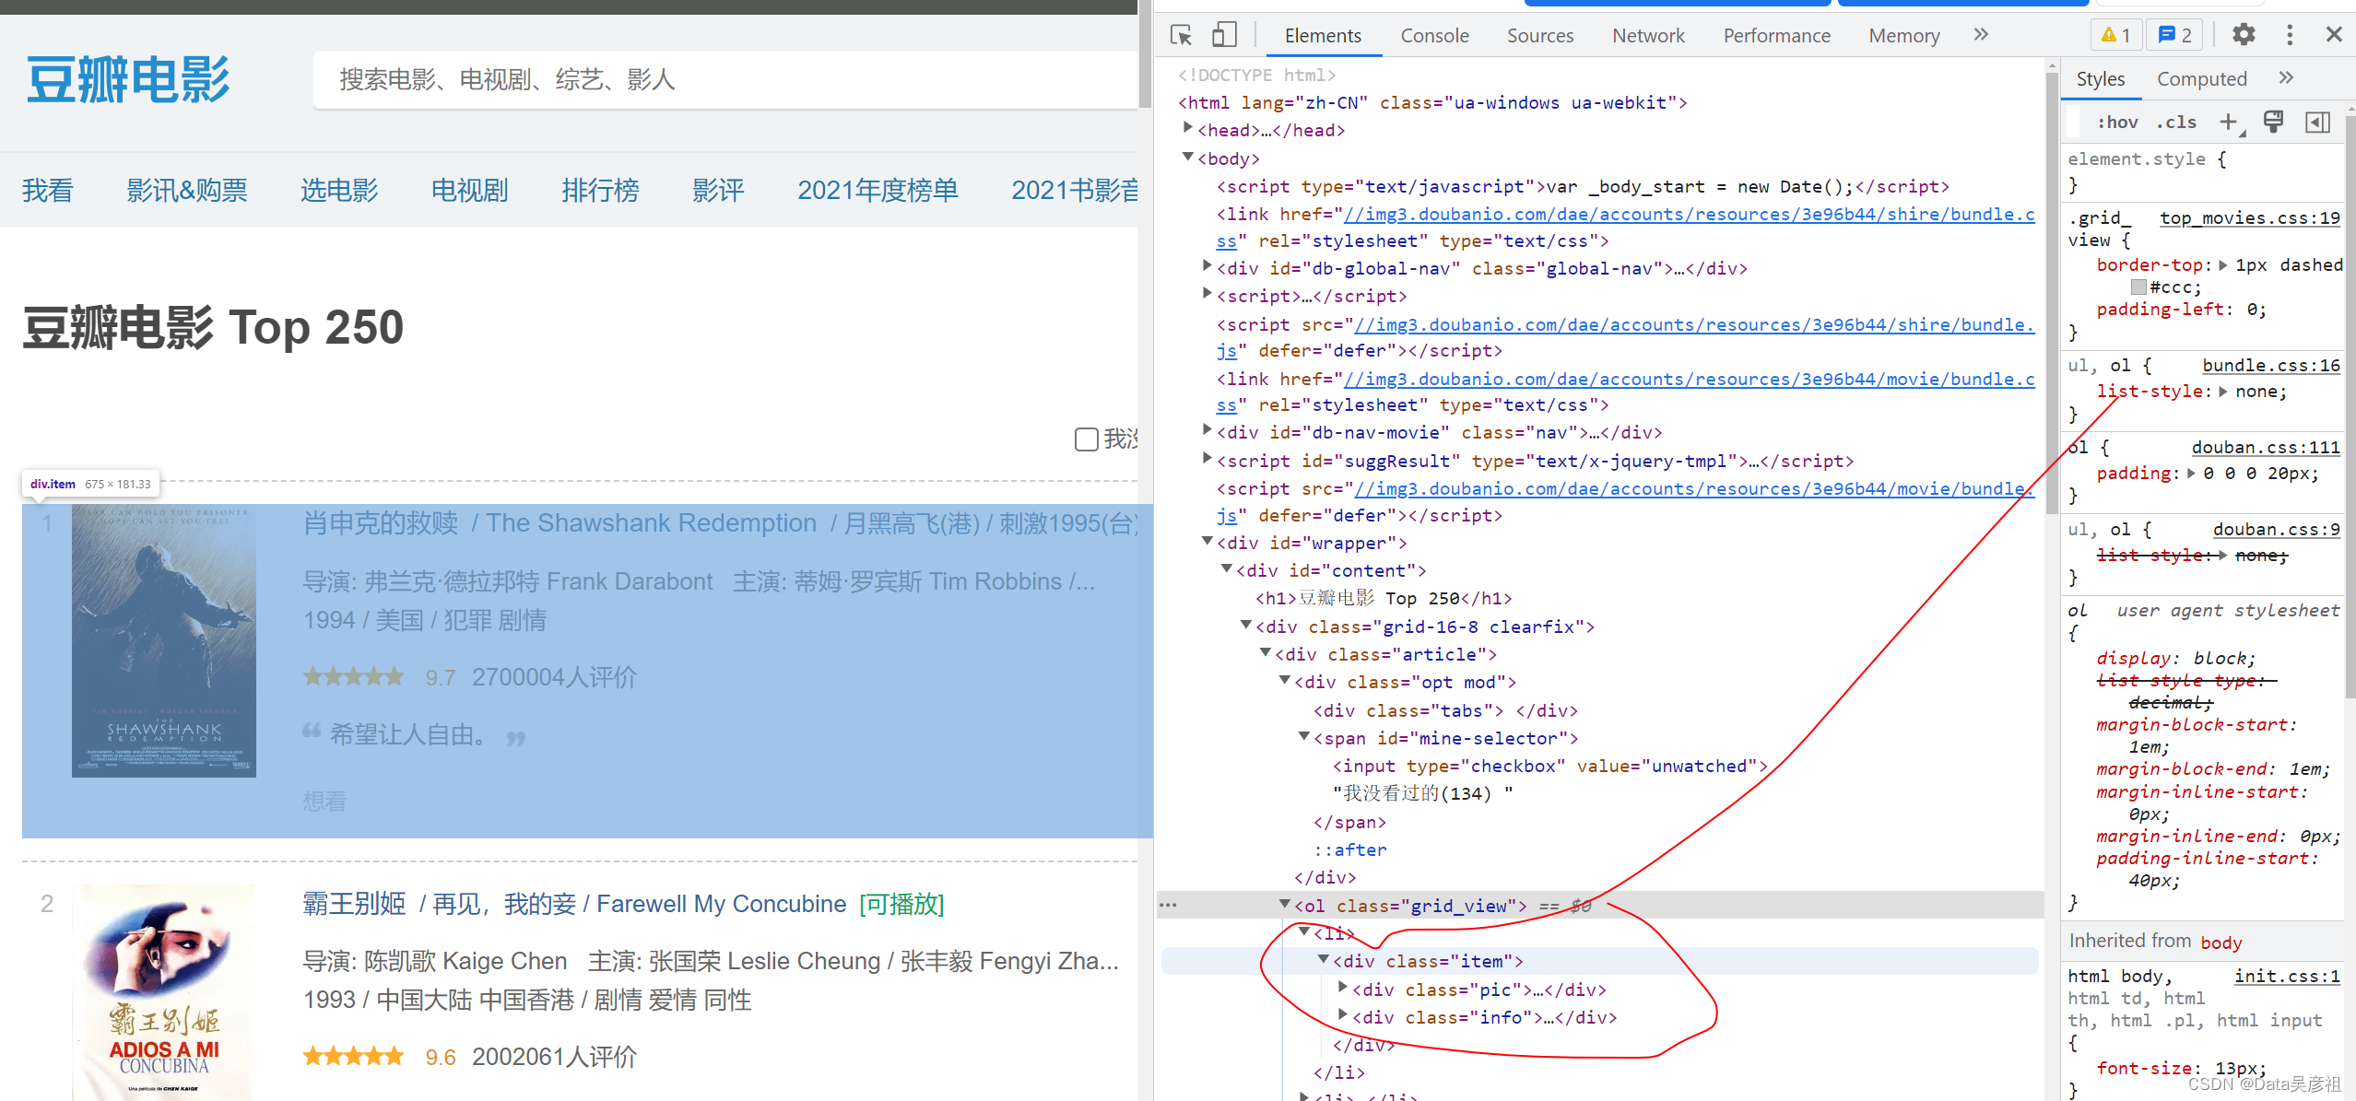Open douban.css:111 source link
The image size is (2356, 1101).
(2265, 447)
